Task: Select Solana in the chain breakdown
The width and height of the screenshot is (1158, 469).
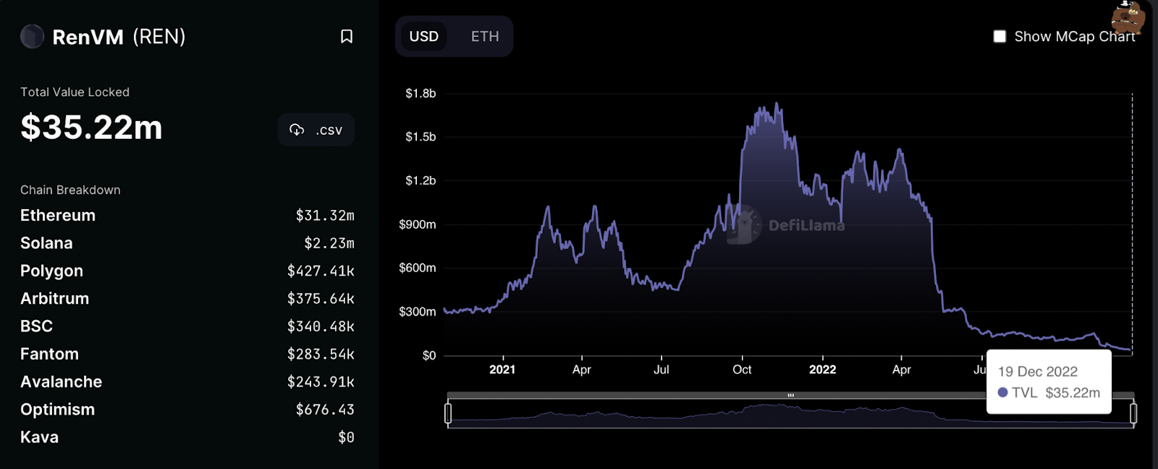Action: pos(46,243)
